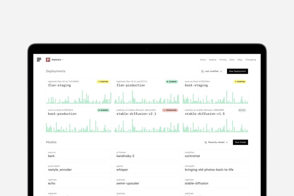
Task: Open the controlnet model card
Action: (x=216, y=155)
